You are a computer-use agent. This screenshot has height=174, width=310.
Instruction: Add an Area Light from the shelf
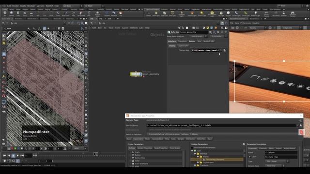pos(172,14)
